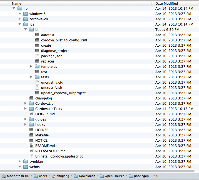Expand the tests folder disclosure triangle

coord(31,77)
